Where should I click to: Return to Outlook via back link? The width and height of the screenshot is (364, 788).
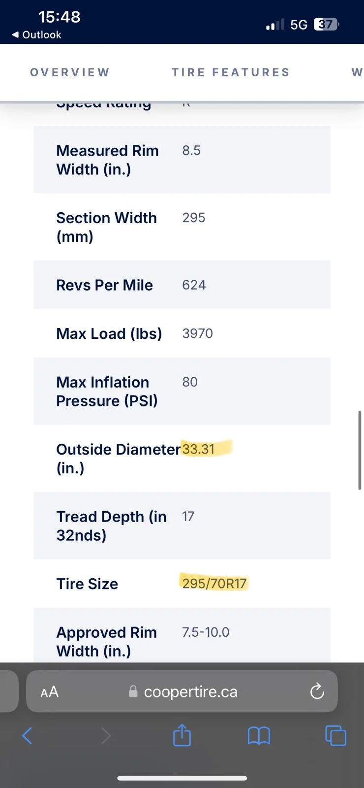(37, 34)
